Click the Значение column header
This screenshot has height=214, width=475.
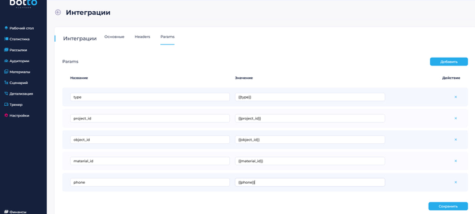point(244,78)
